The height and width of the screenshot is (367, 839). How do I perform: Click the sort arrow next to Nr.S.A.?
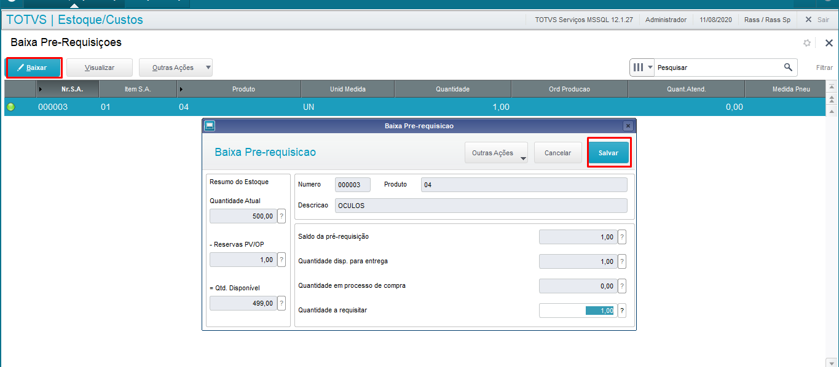(x=41, y=90)
